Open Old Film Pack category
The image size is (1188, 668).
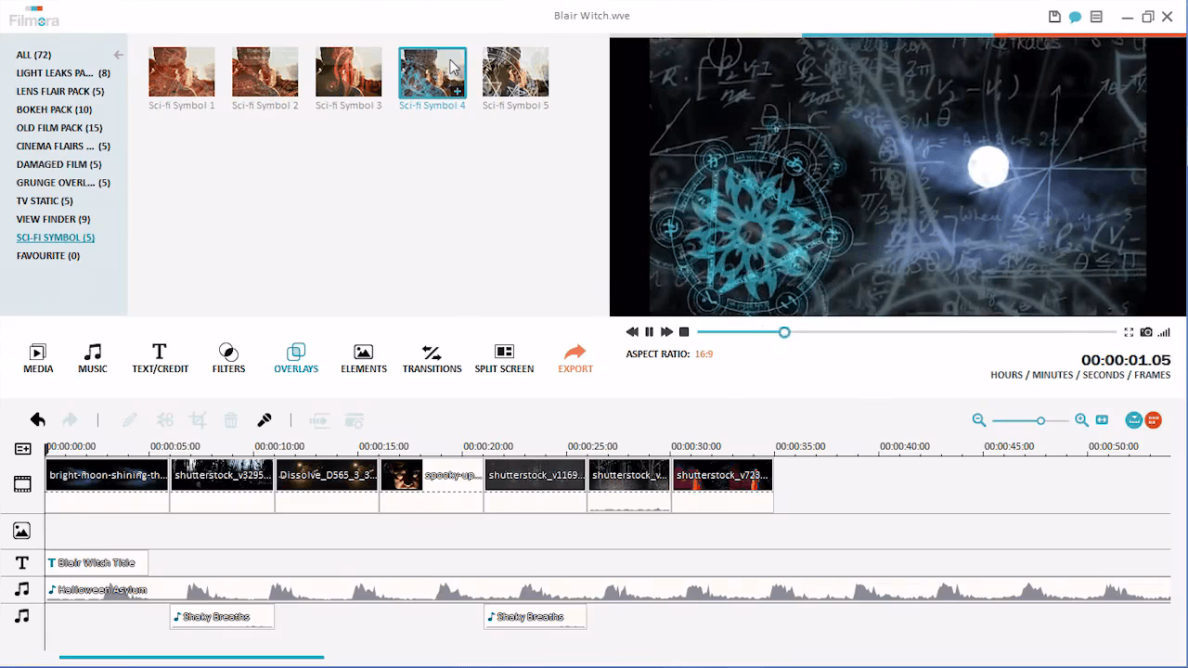click(59, 128)
